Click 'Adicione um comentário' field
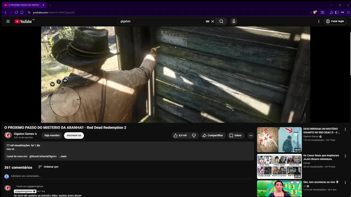The image size is (351, 197). [131, 176]
